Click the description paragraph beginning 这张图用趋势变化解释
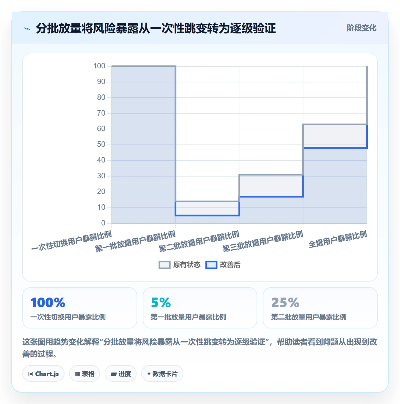Screen dimensions: 400x404 pos(200,348)
